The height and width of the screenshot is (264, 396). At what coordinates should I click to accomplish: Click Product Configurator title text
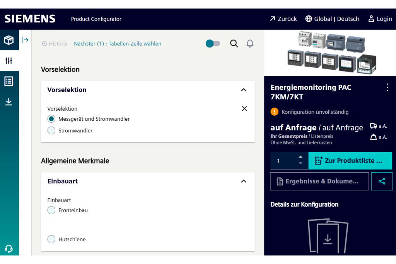[x=96, y=19]
